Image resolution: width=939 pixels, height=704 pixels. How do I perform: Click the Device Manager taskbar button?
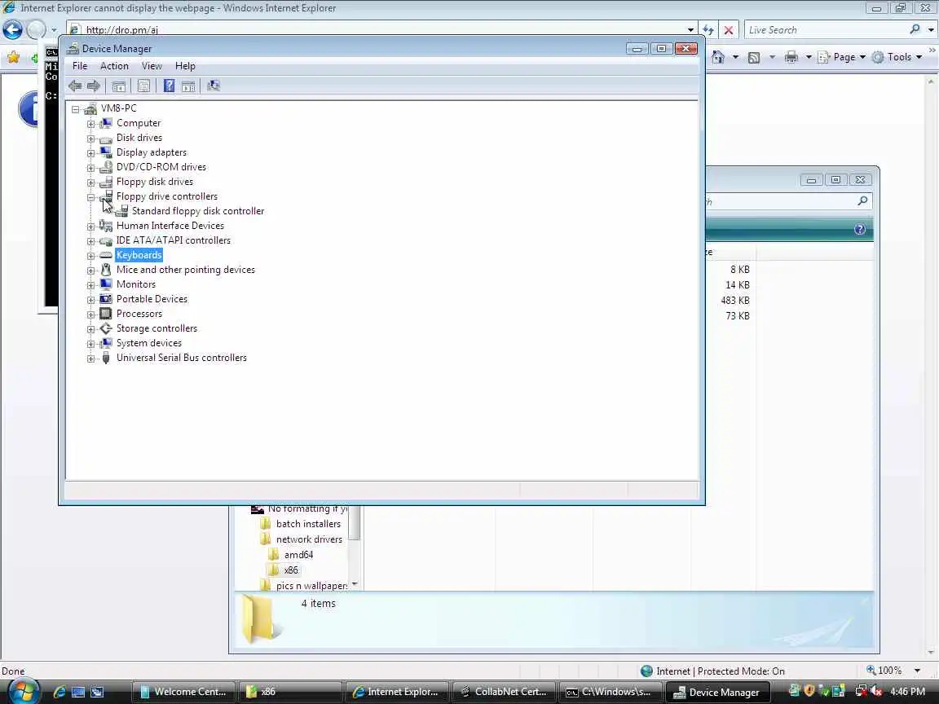[x=716, y=692]
